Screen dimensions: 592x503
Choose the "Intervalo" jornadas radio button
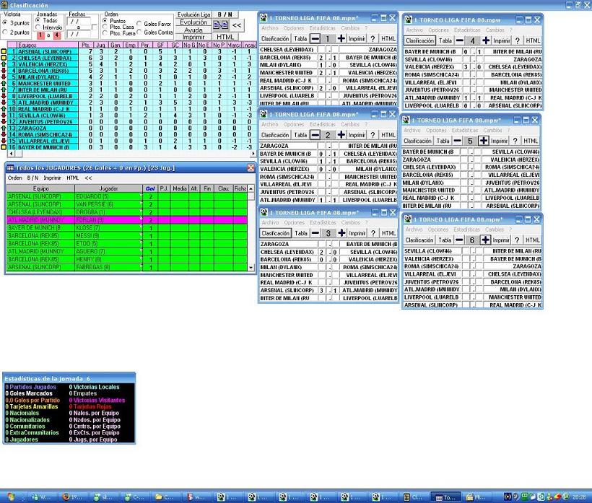(38, 27)
